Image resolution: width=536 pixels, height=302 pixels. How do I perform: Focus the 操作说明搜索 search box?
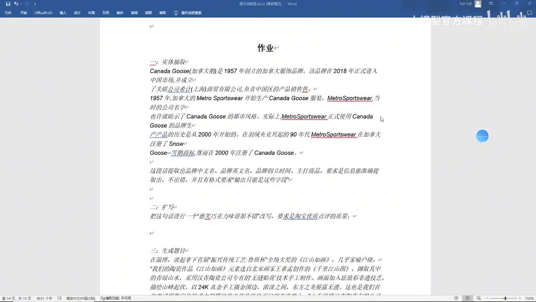(x=191, y=13)
